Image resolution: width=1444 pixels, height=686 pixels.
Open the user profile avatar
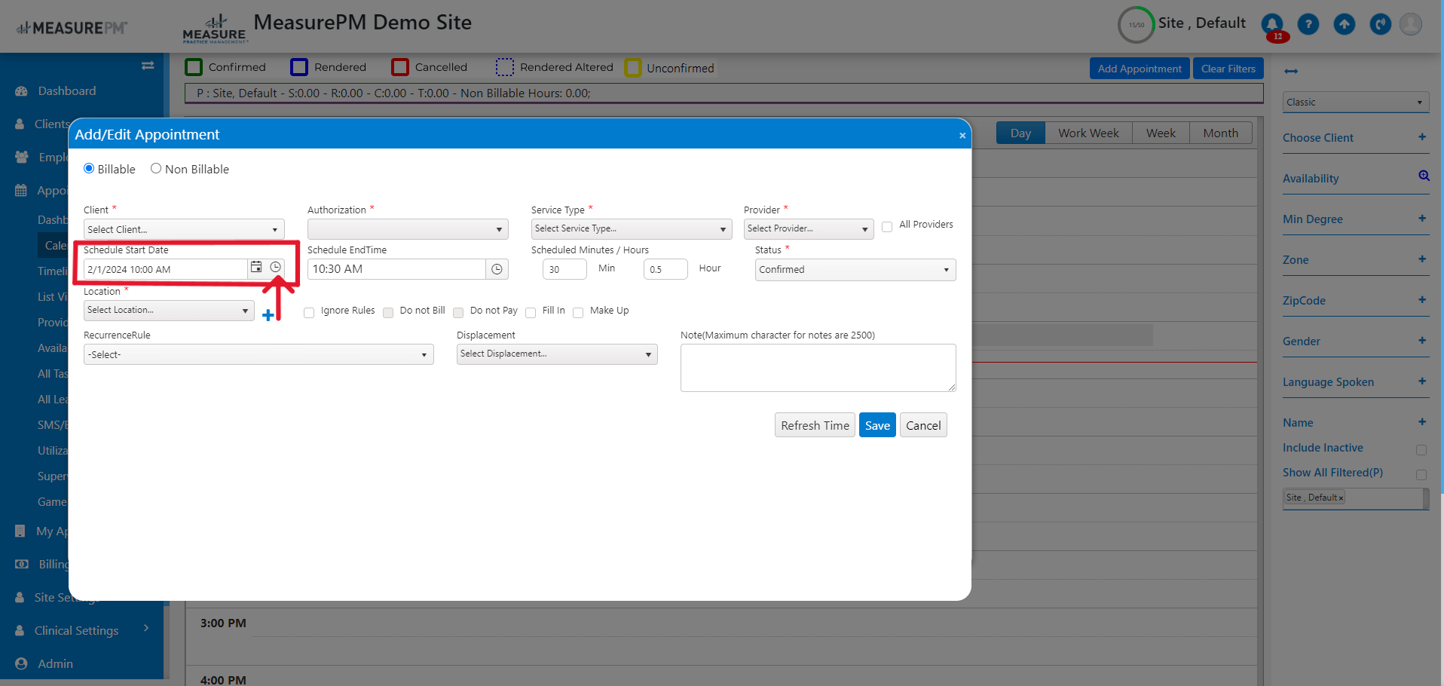pyautogui.click(x=1411, y=25)
